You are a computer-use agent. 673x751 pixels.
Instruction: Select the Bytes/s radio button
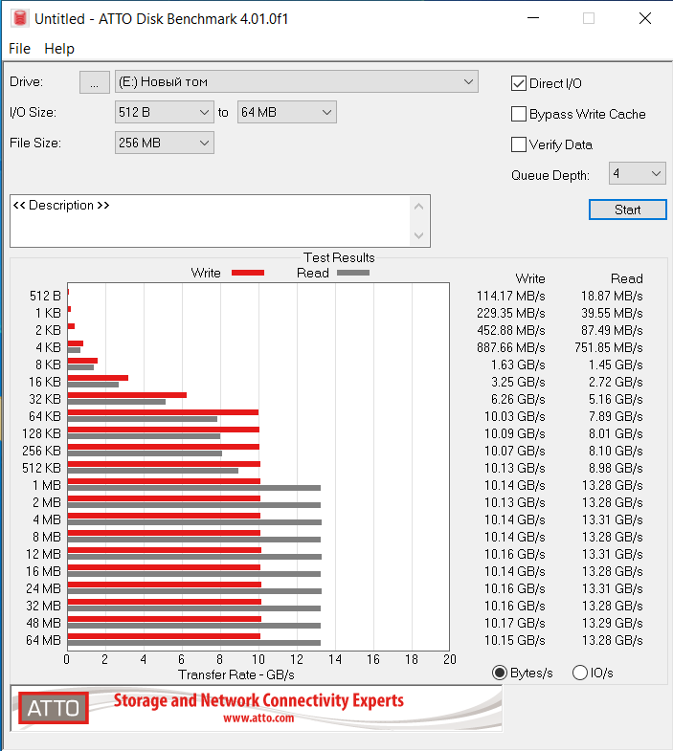tap(500, 673)
